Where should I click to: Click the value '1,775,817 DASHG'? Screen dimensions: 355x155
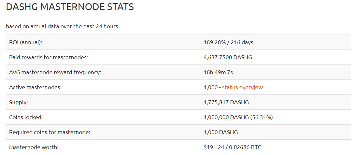coord(226,102)
